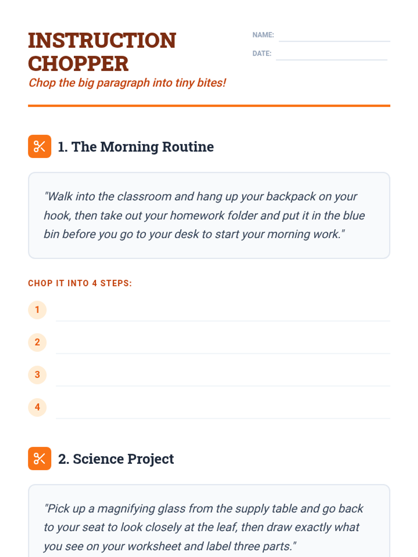The image size is (418, 557).
Task: Click the orange divider line under the header
Action: [x=209, y=105]
